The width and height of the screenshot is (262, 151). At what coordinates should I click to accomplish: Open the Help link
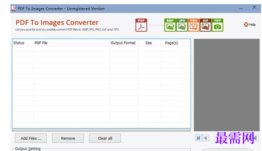(x=249, y=25)
